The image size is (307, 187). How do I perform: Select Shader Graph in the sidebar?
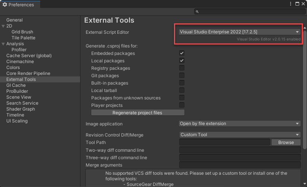tap(20, 109)
